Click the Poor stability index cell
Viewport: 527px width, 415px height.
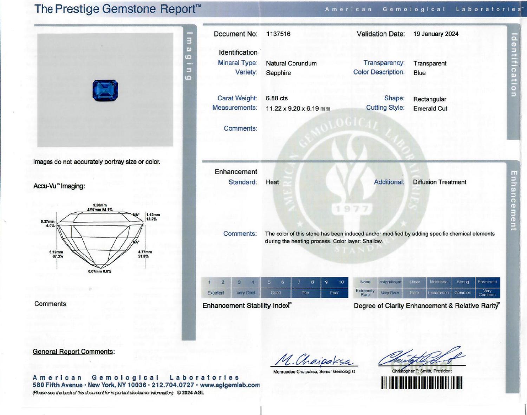334,293
